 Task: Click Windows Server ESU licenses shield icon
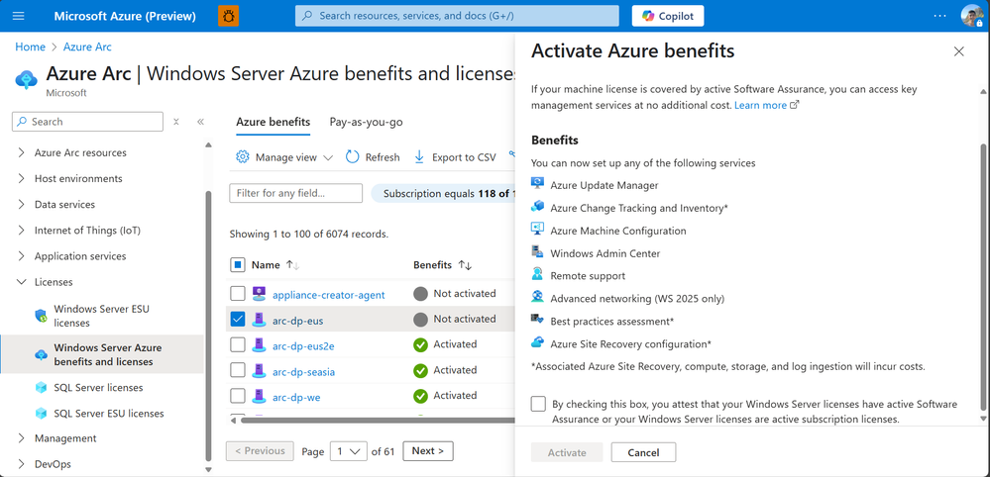click(41, 316)
